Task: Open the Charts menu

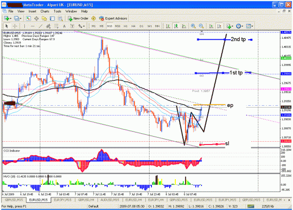Action: 45,11
